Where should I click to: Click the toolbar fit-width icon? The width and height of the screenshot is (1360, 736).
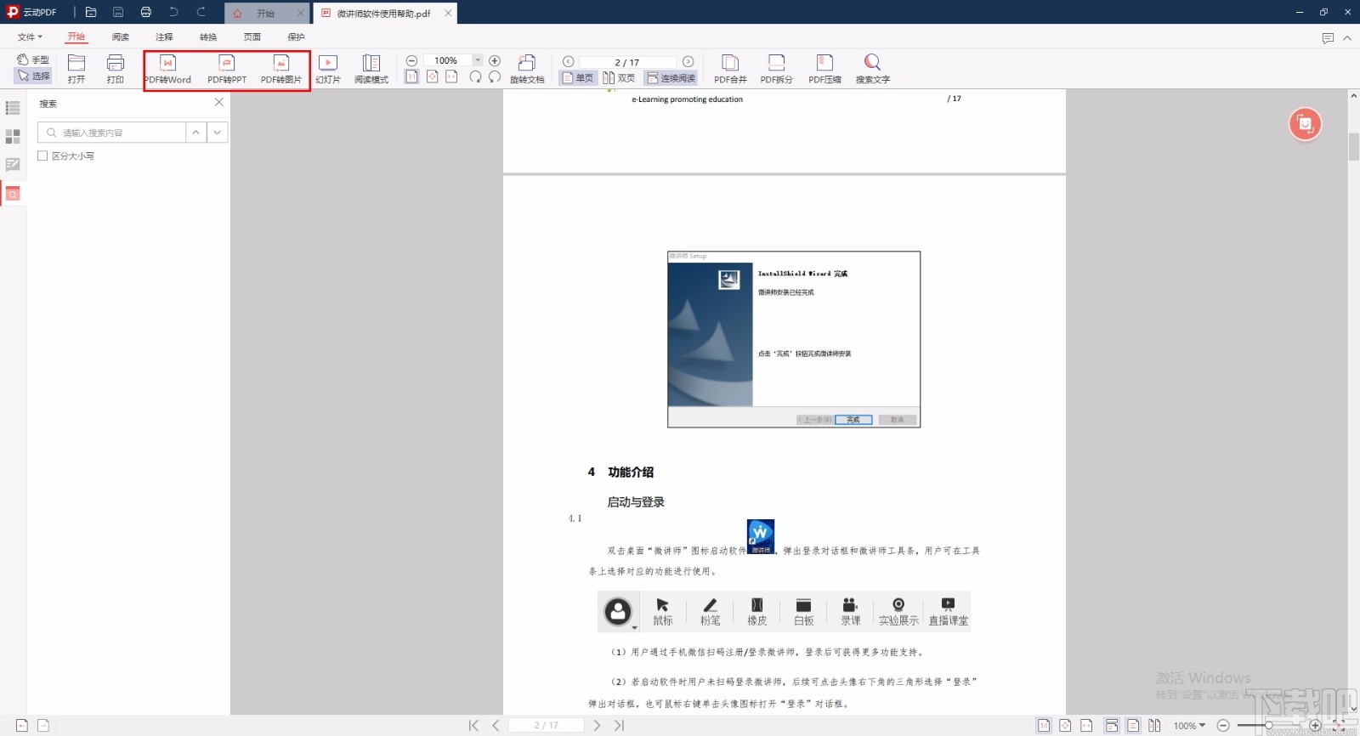(451, 76)
